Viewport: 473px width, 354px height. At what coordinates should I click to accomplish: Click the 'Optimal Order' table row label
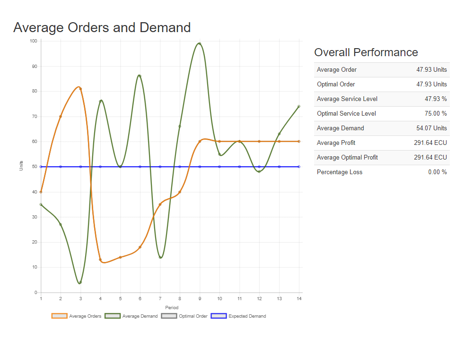pyautogui.click(x=336, y=84)
